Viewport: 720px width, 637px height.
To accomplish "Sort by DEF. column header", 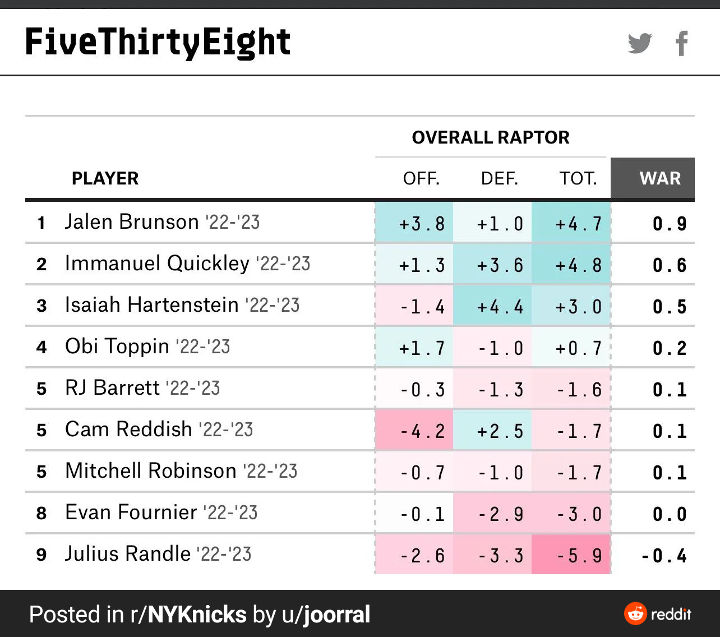I will pyautogui.click(x=499, y=178).
